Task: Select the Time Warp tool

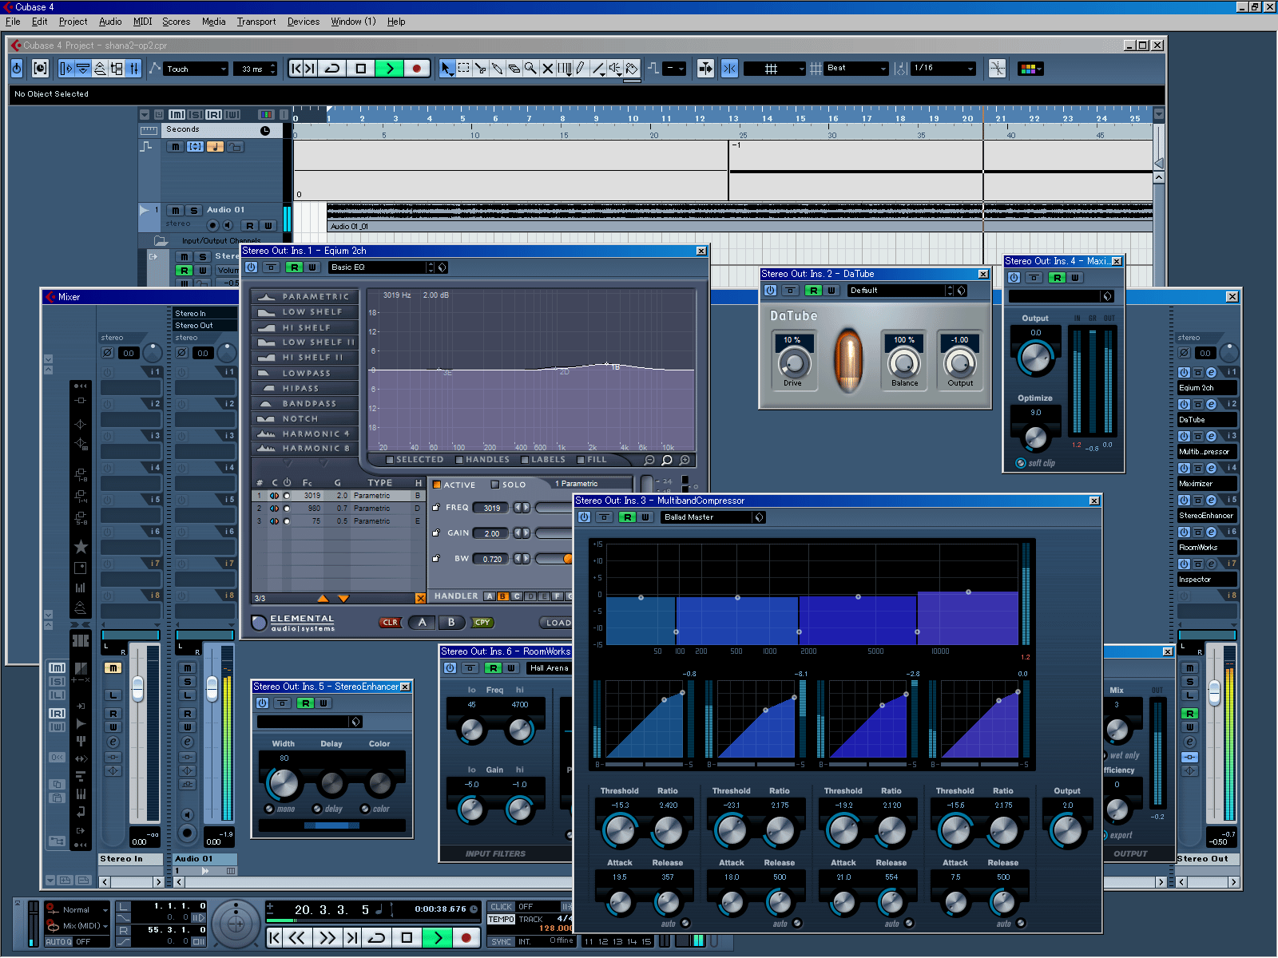Action: [564, 69]
